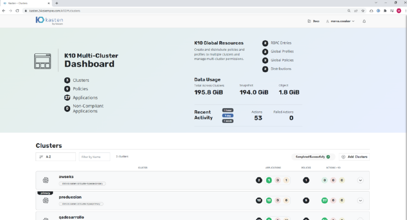Click the 195.8 GiB total usage value
Viewport: 407px width, 220px height.
209,92
